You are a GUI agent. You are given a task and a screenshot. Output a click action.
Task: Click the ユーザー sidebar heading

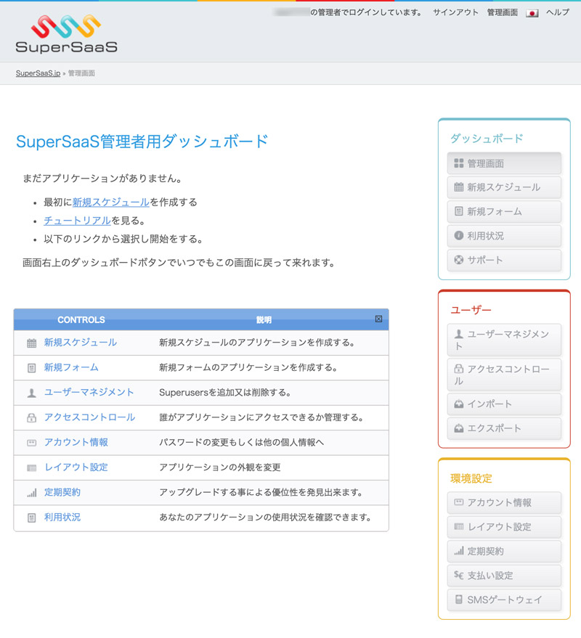coord(471,310)
